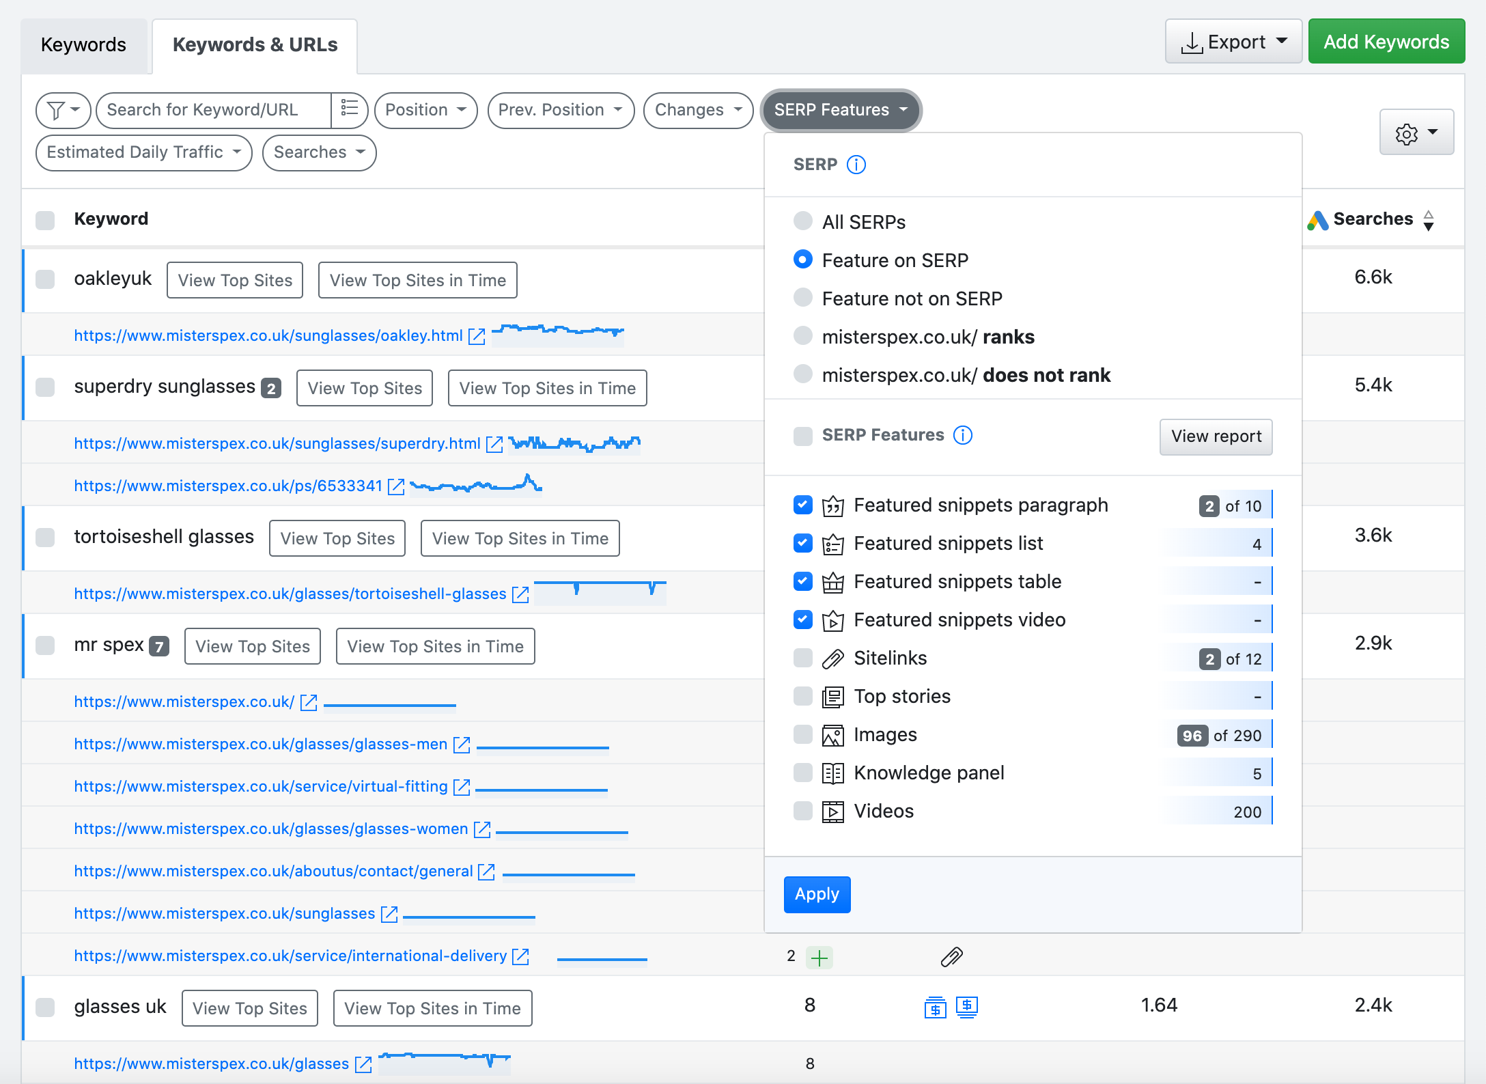Viewport: 1486px width, 1084px height.
Task: Expand the Export dropdown
Action: 1233,42
